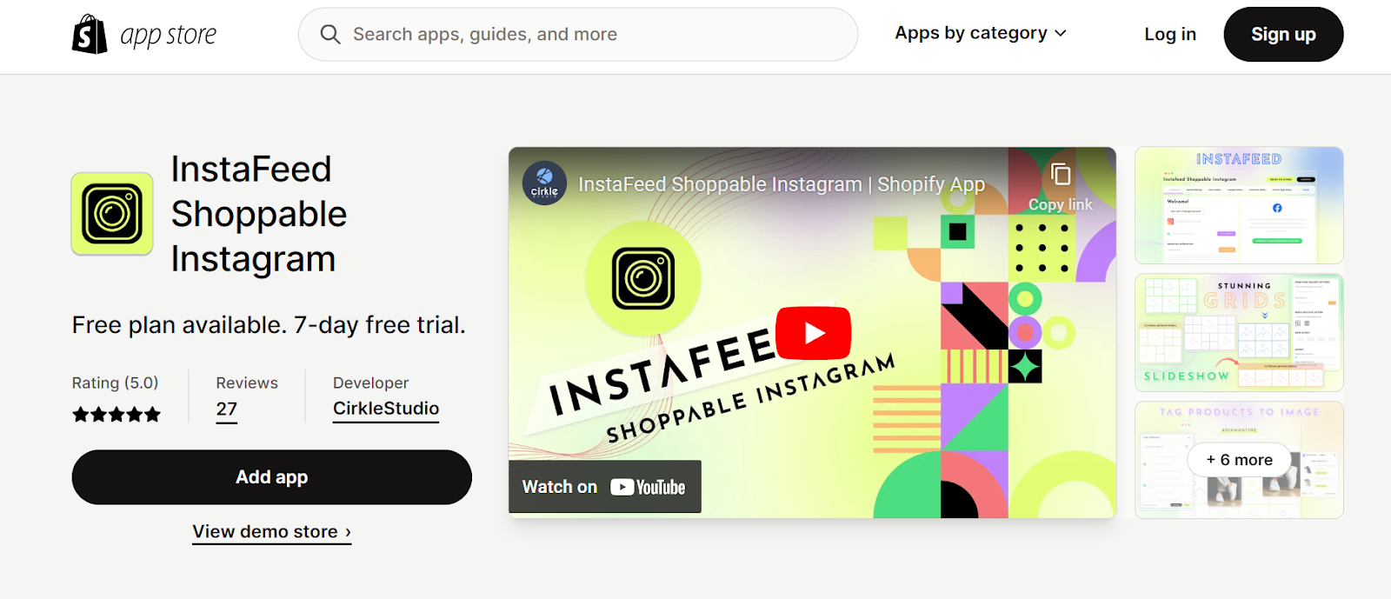Click the Add app button
The width and height of the screenshot is (1391, 599).
pyautogui.click(x=272, y=477)
